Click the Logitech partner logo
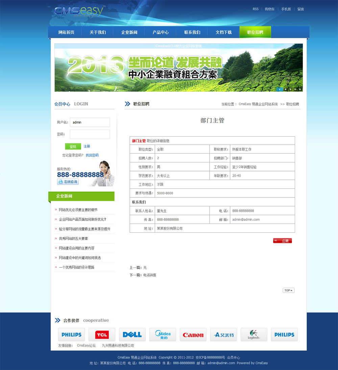The width and height of the screenshot is (338, 370). point(254,335)
